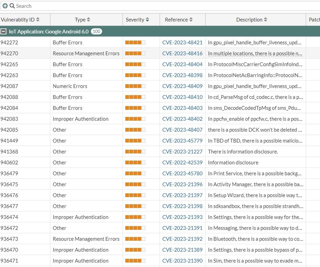Collapse the IoT Application Google Android group
The width and height of the screenshot is (320, 267).
pyautogui.click(x=4, y=31)
